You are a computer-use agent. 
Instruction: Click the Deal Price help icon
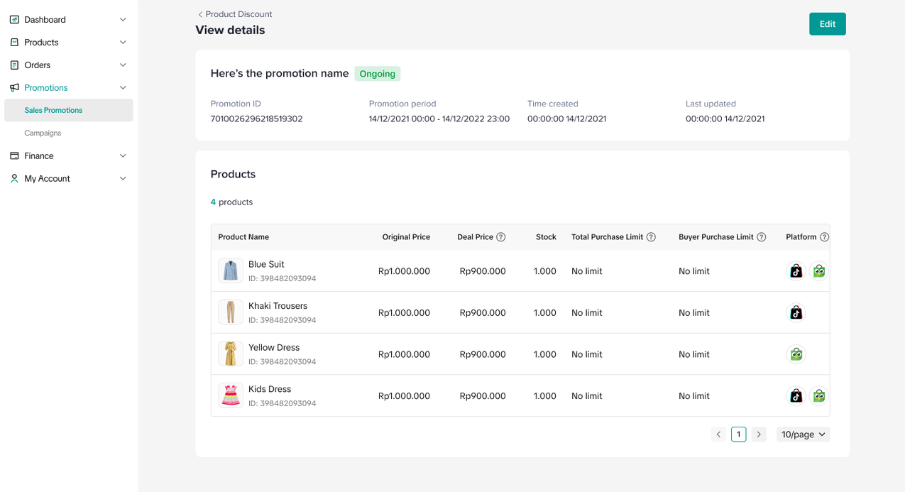[x=500, y=237]
